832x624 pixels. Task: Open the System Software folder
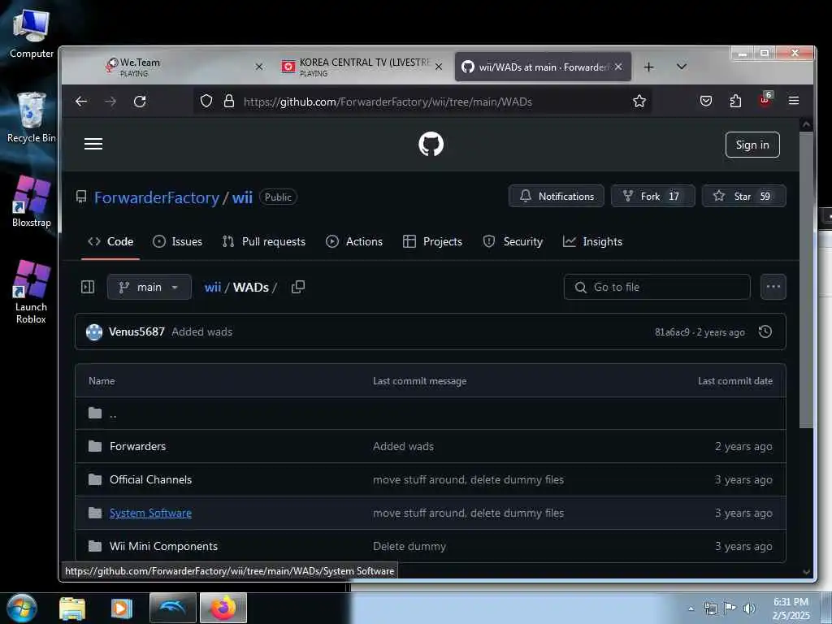[150, 513]
